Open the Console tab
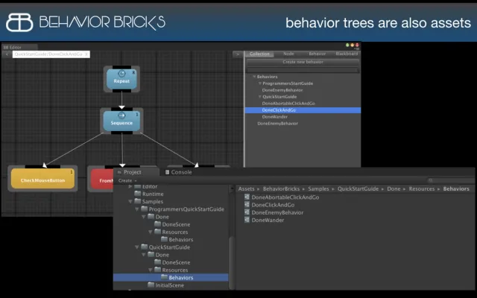The width and height of the screenshot is (477, 298). tap(179, 172)
